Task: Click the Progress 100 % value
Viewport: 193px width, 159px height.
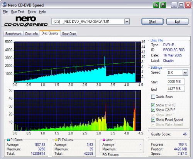Action: 183,144
